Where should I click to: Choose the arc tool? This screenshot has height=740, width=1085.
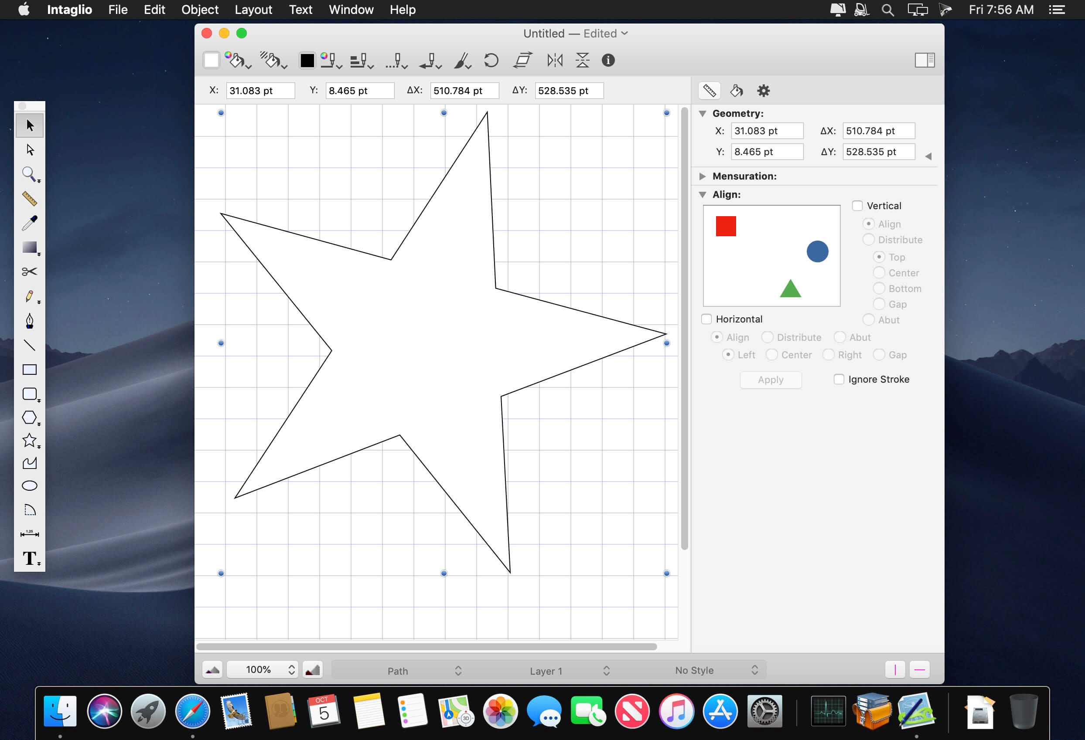30,509
